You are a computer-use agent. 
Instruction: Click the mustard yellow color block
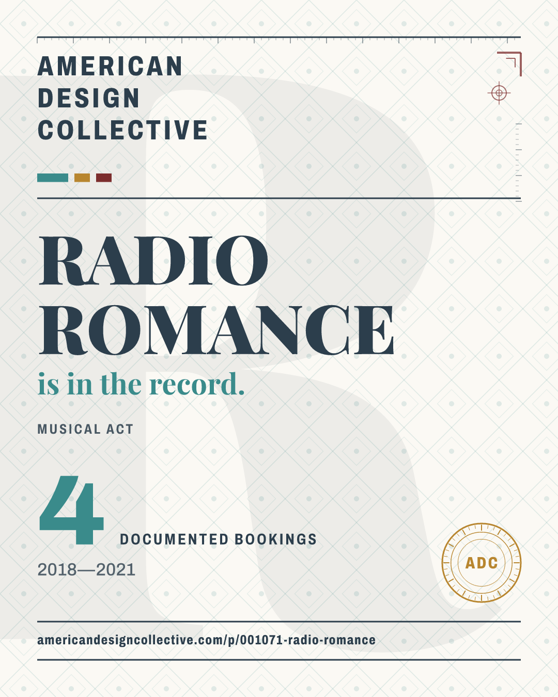point(82,178)
